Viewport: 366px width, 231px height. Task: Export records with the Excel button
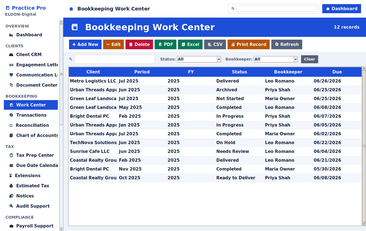[190, 44]
